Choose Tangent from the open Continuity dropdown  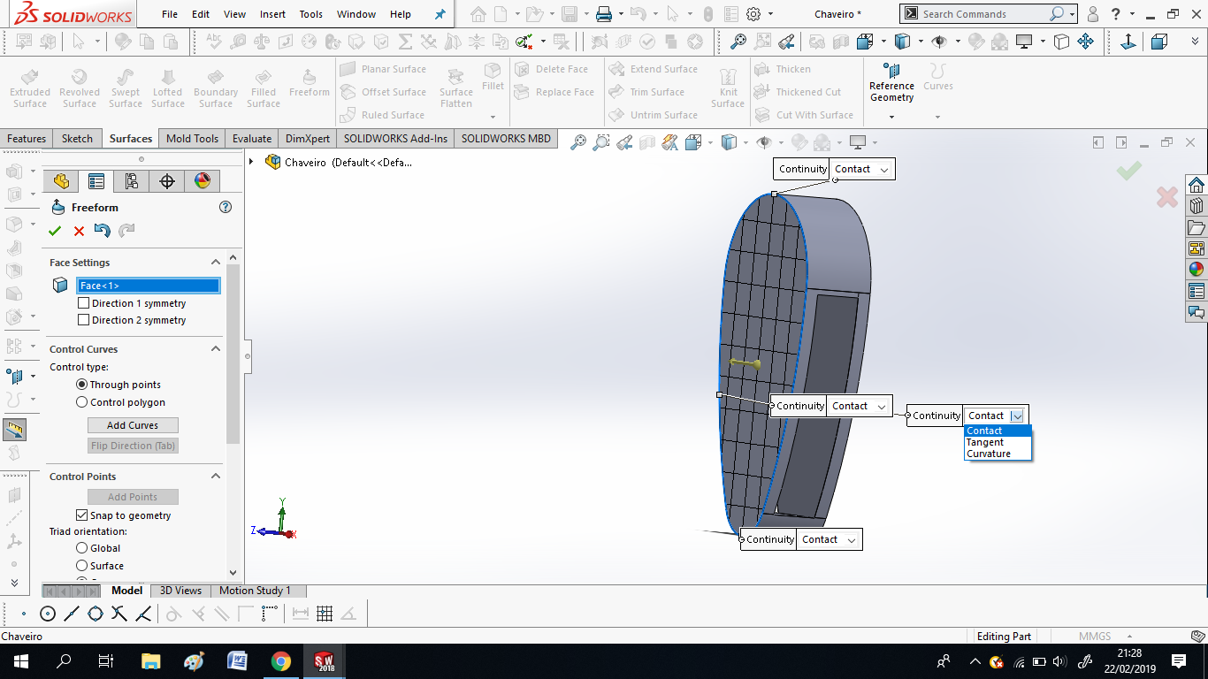(985, 442)
